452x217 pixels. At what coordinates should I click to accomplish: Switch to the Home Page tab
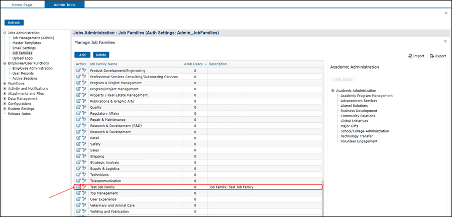(x=22, y=5)
